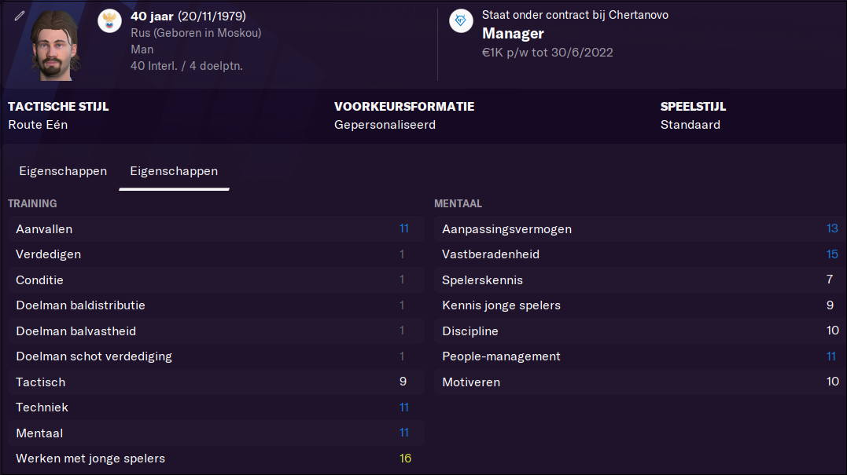This screenshot has width=847, height=475.
Task: Click the Chertanovo club crest icon
Action: [x=461, y=21]
